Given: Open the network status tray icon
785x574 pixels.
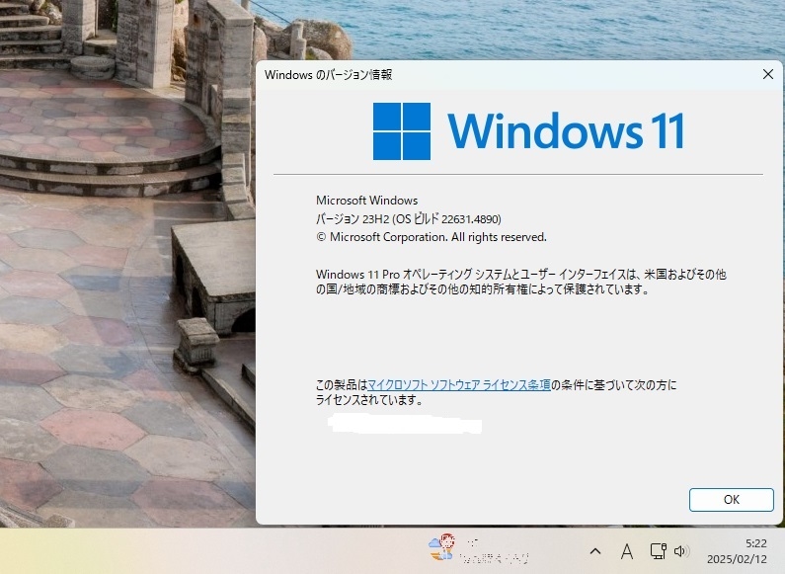Looking at the screenshot, I should point(658,551).
